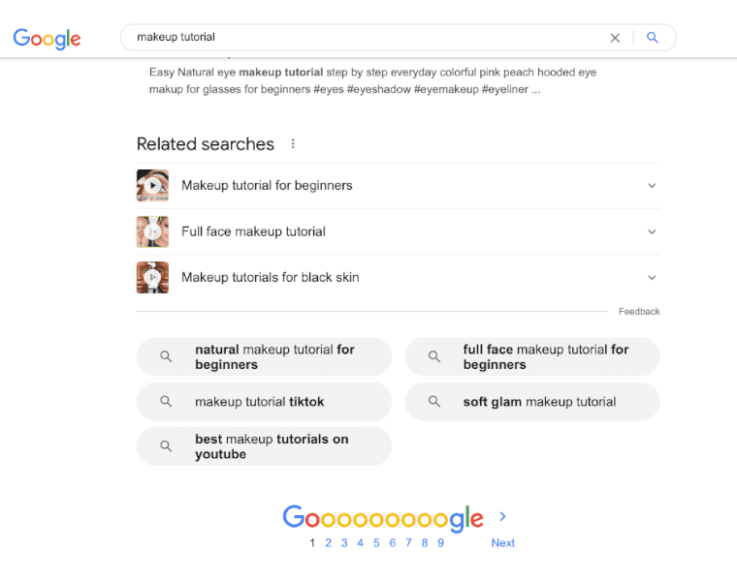Focus the makeup tutorial search field
This screenshot has height=581, width=737.
[368, 38]
